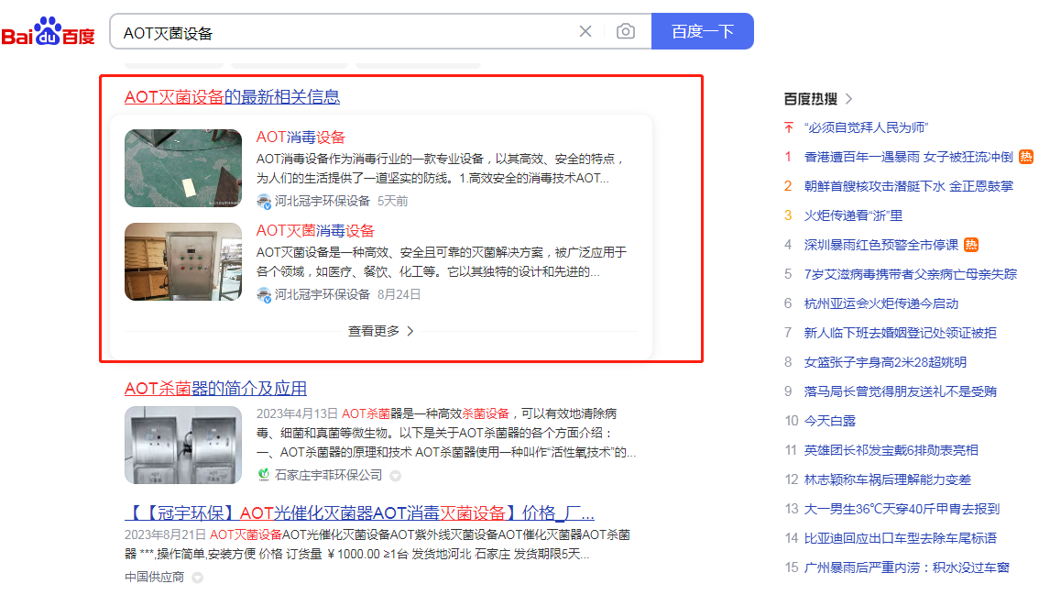This screenshot has width=1050, height=595.
Task: Open 百度热搜 heading
Action: coord(810,99)
